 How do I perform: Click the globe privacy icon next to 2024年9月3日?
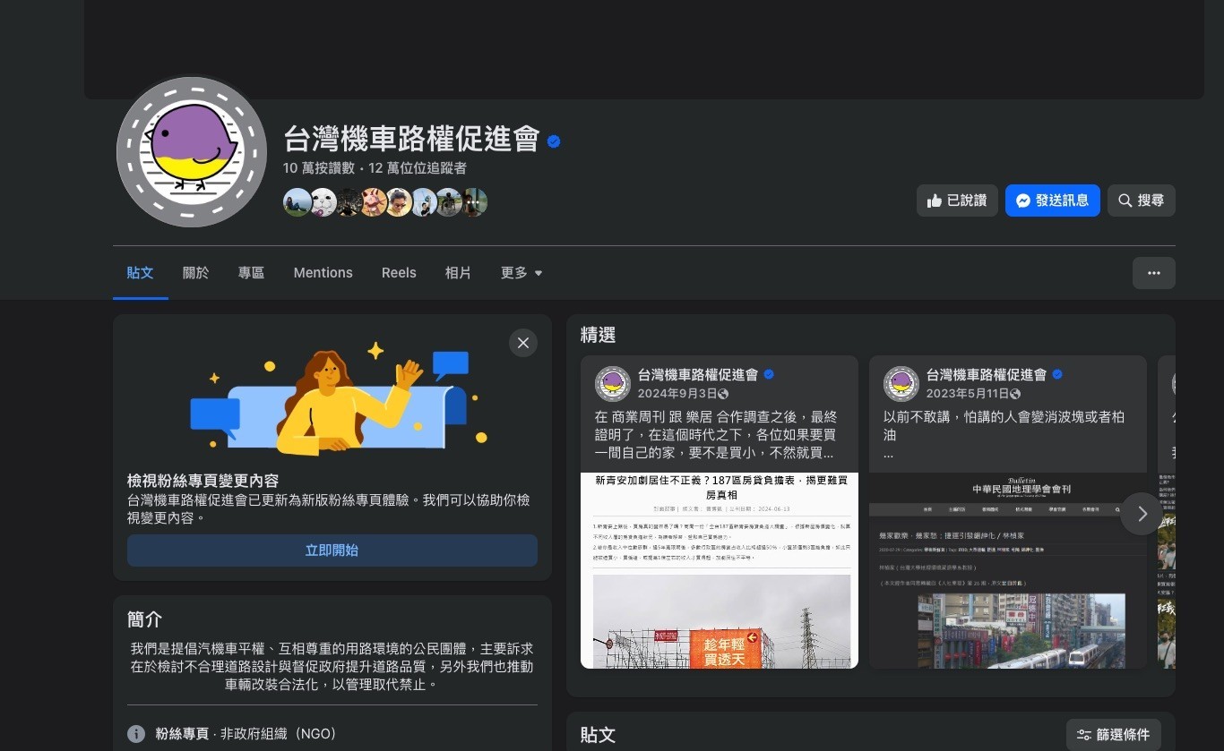click(x=723, y=394)
